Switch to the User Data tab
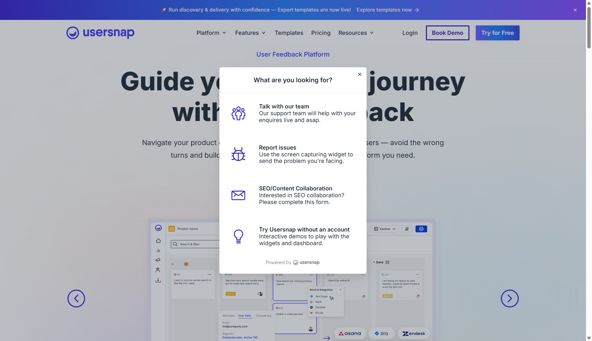The width and height of the screenshot is (592, 341). (x=244, y=316)
